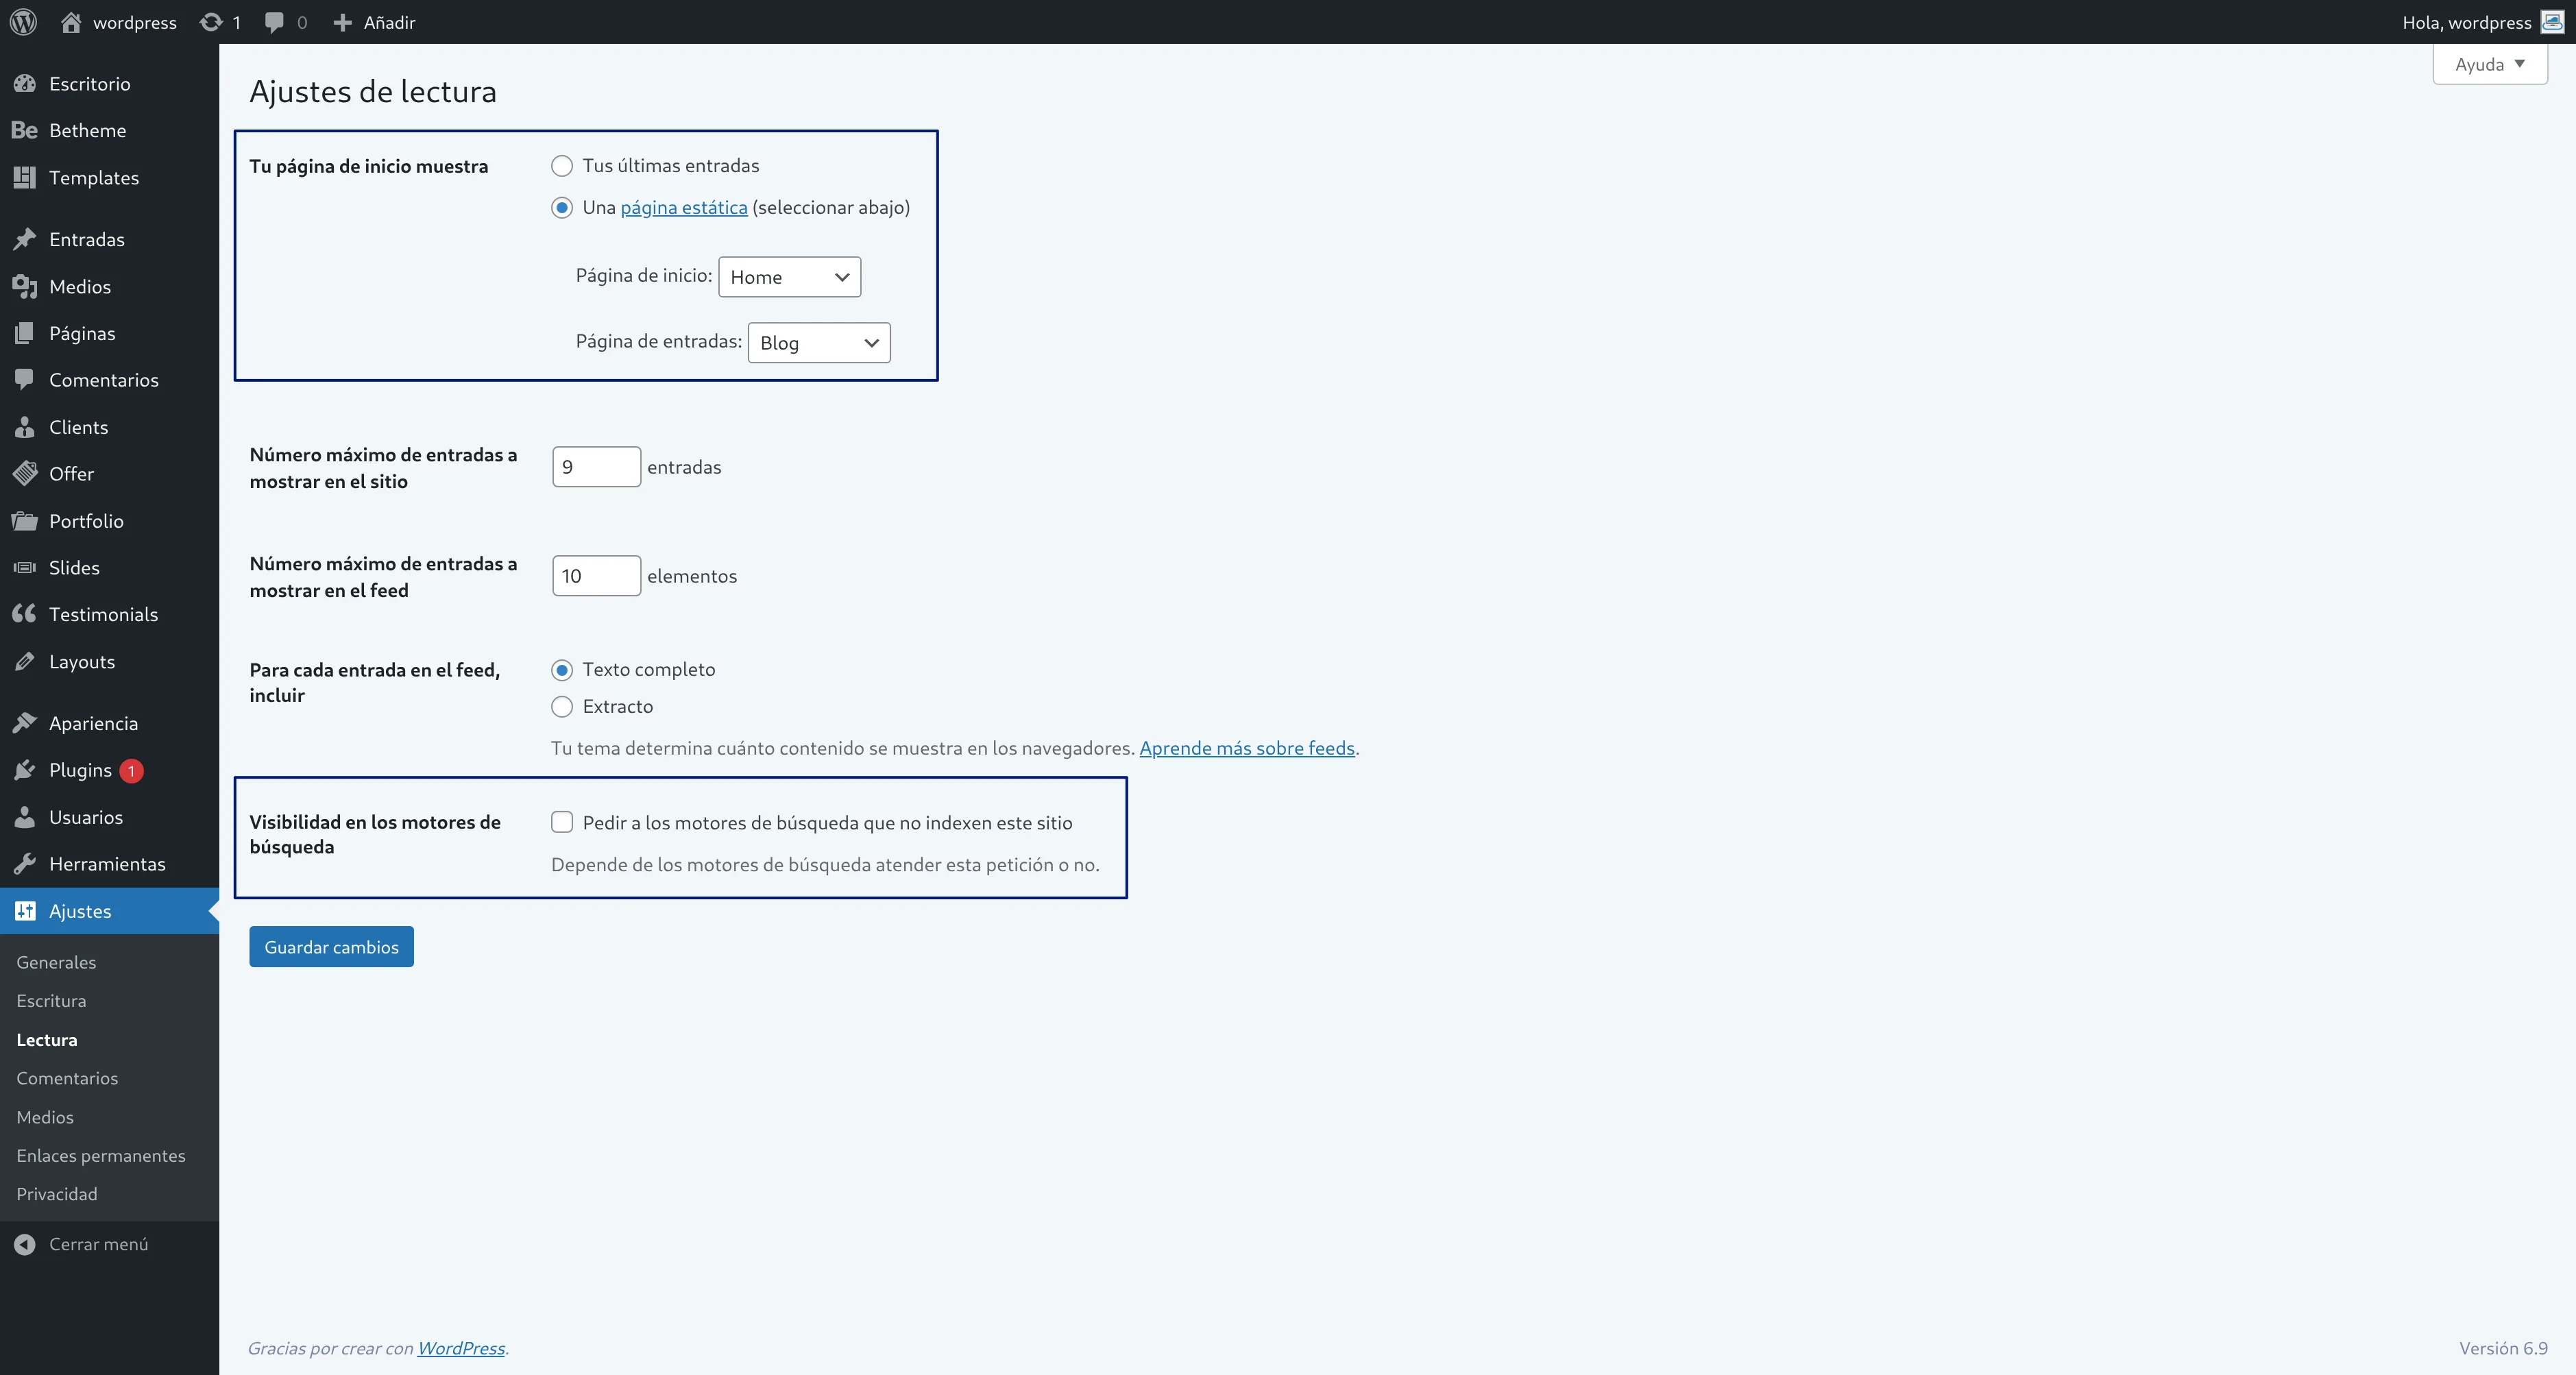The height and width of the screenshot is (1375, 2576).
Task: Select the Tus últimas entradas radio button
Action: (x=561, y=165)
